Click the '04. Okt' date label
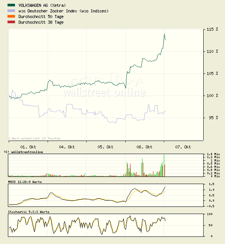The width and height of the screenshot is (225, 244). pos(67,147)
